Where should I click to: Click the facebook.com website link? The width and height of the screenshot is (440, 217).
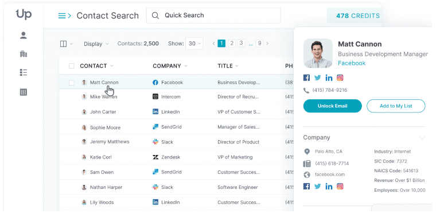(330, 175)
